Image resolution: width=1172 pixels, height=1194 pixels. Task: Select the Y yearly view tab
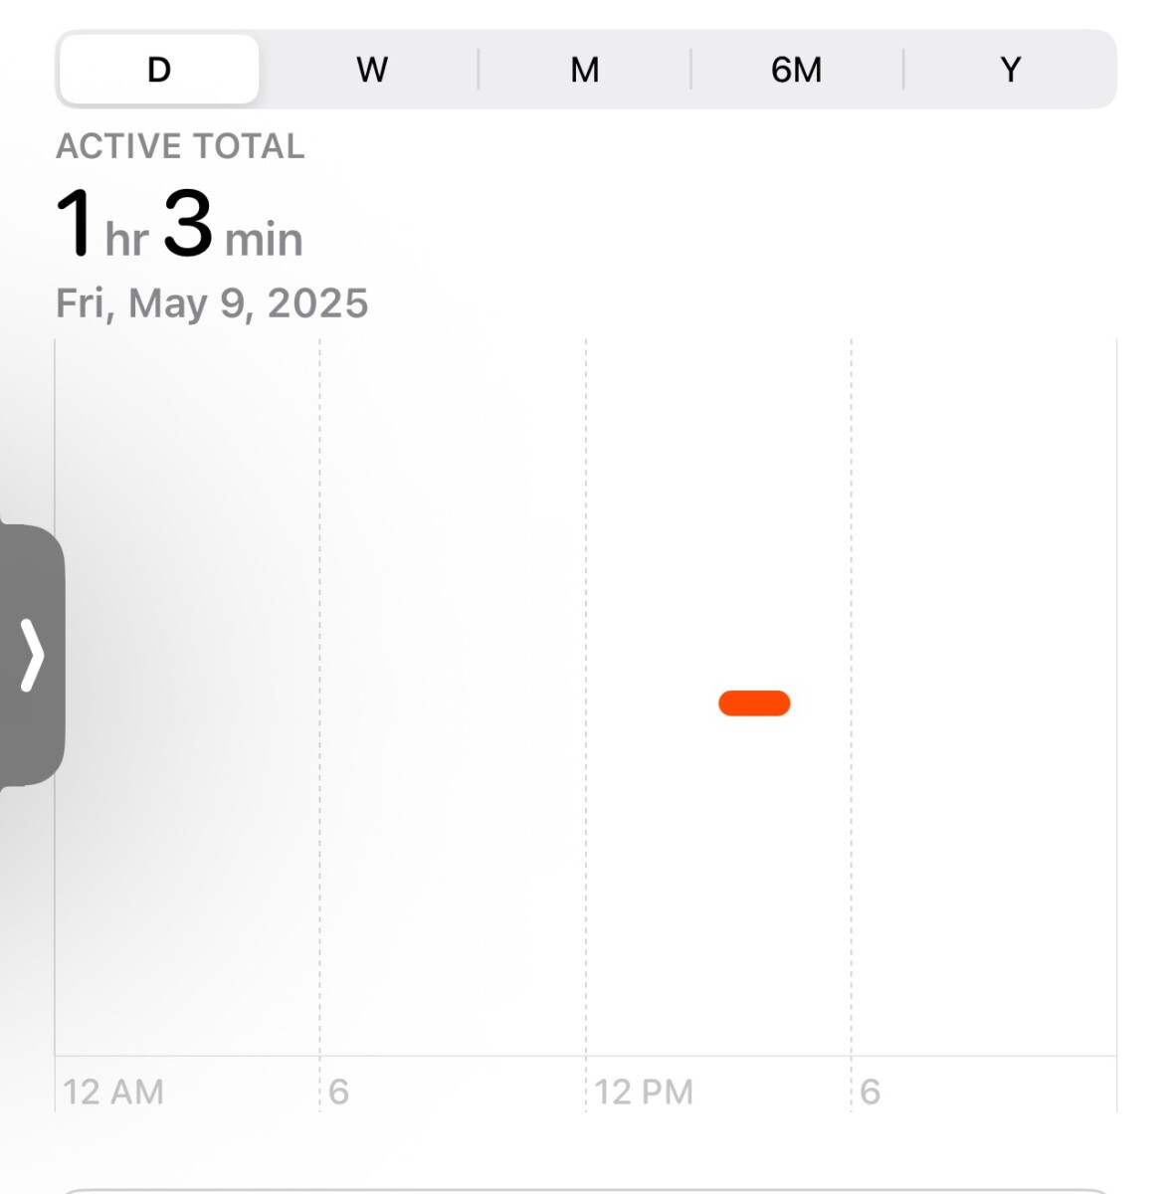[1010, 70]
